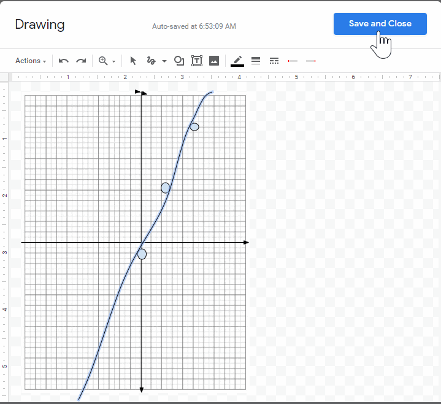Click the Auto-saved timestamp text
Image resolution: width=441 pixels, height=404 pixels.
coord(194,26)
